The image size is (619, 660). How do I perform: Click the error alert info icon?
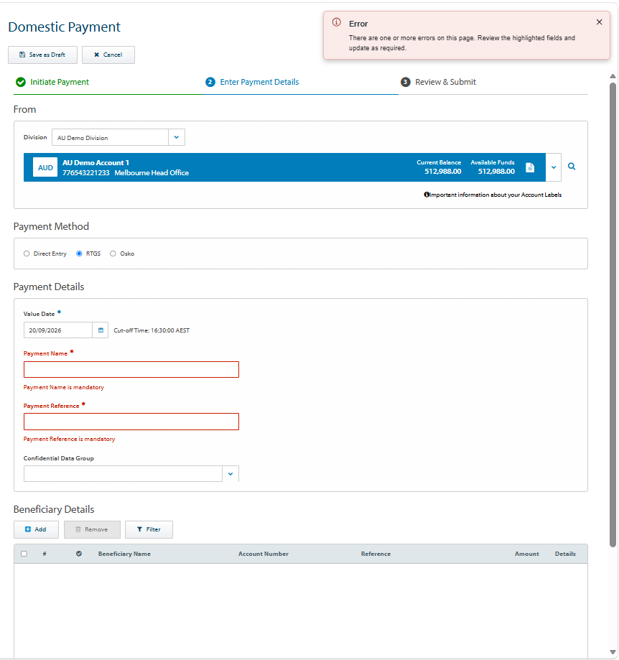337,22
